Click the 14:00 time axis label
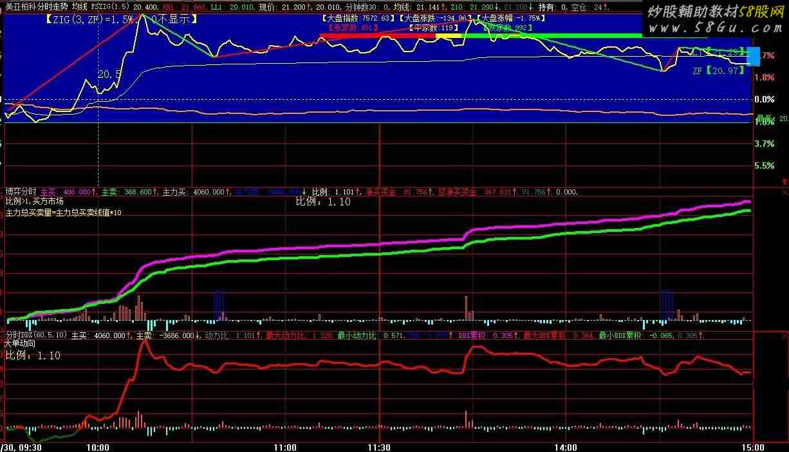Screen dimensions: 789x452 pyautogui.click(x=565, y=447)
